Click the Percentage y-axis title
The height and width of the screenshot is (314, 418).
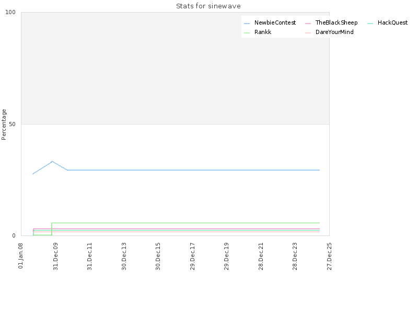click(x=4, y=125)
